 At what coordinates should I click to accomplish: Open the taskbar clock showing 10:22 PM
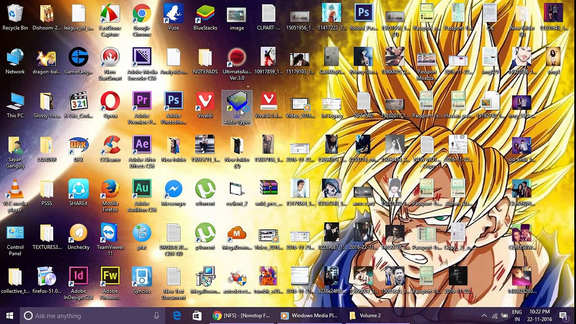(539, 315)
